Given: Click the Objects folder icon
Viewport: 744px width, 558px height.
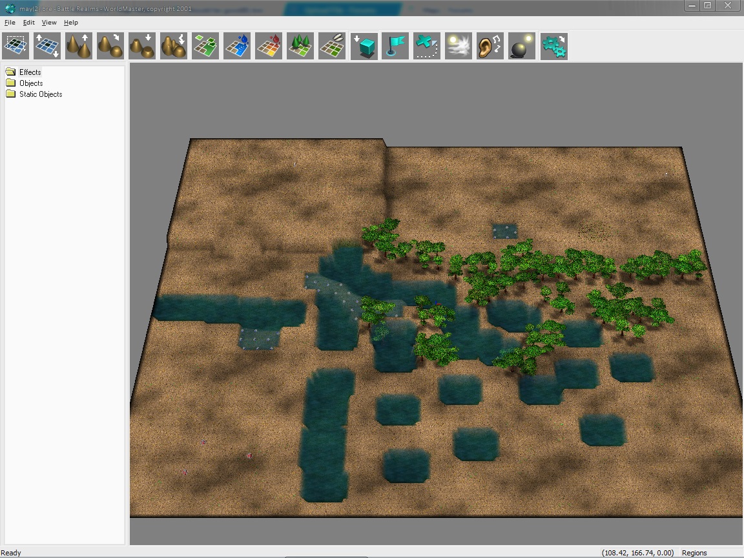Looking at the screenshot, I should [10, 83].
